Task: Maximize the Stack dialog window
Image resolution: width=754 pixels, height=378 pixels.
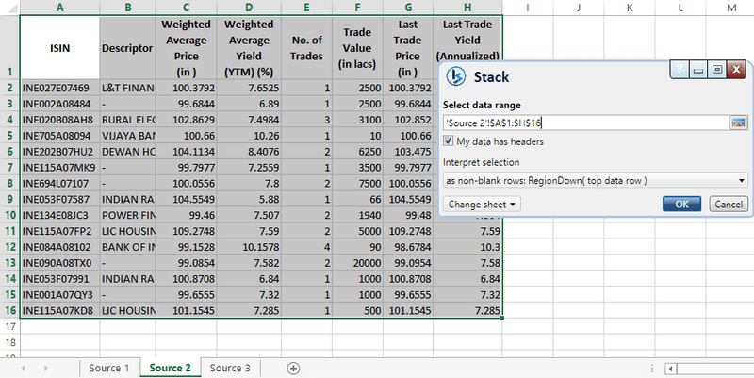Action: (717, 70)
